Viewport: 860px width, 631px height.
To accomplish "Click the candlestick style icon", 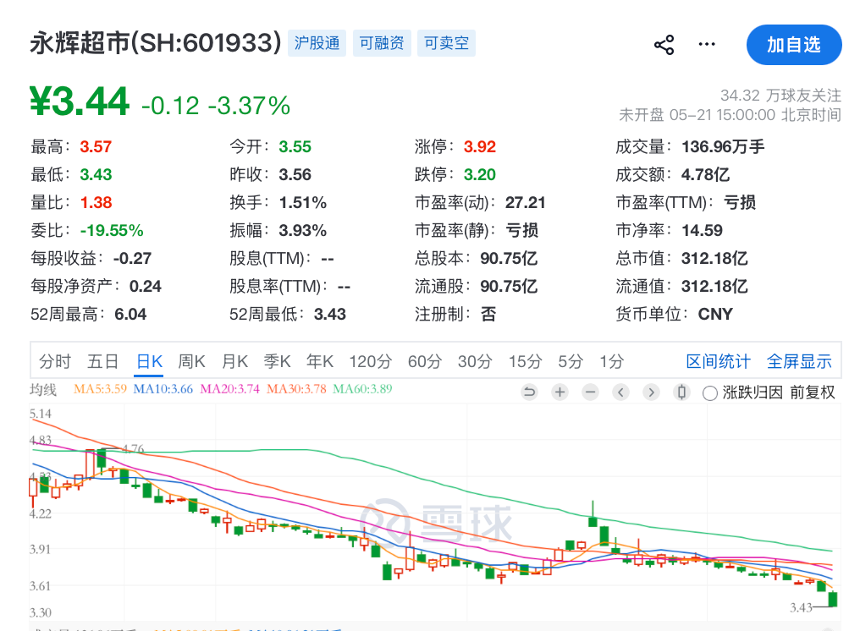I will [x=681, y=392].
